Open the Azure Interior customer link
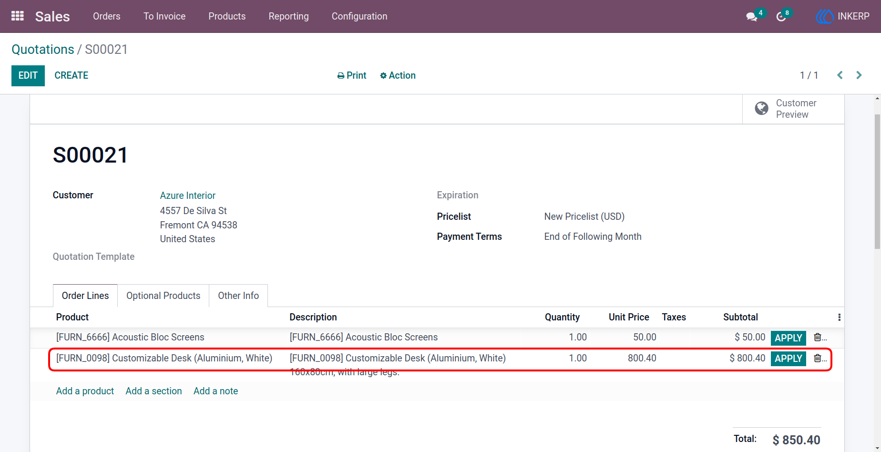This screenshot has height=452, width=881. point(188,195)
